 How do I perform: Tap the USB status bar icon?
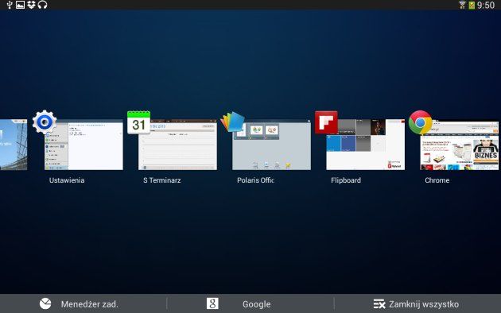tap(10, 5)
